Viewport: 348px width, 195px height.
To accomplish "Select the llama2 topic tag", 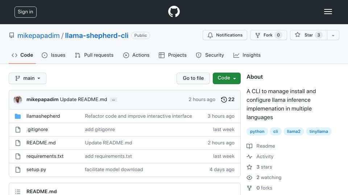I will [294, 131].
